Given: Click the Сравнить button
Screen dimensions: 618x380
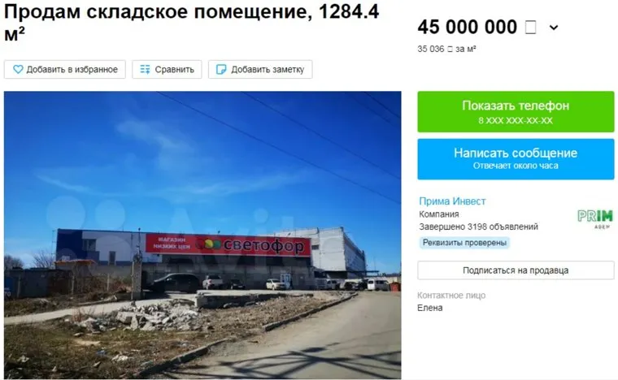Looking at the screenshot, I should click(167, 70).
